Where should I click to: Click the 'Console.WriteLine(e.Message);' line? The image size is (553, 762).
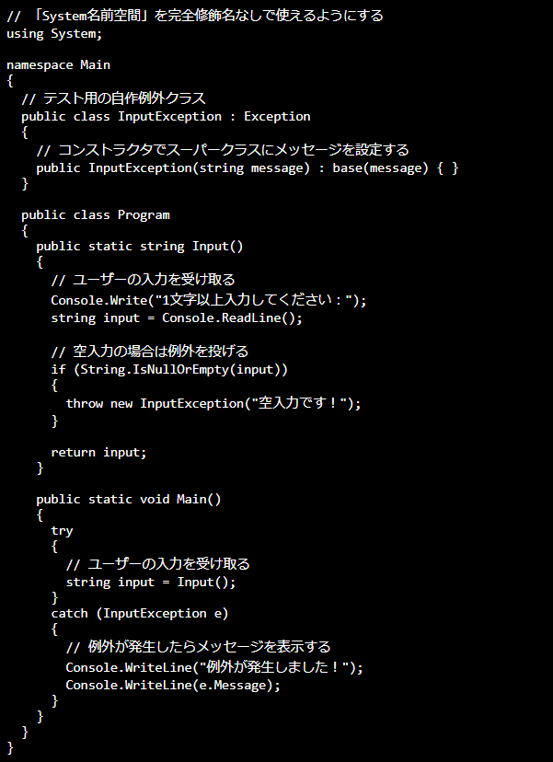coord(173,686)
